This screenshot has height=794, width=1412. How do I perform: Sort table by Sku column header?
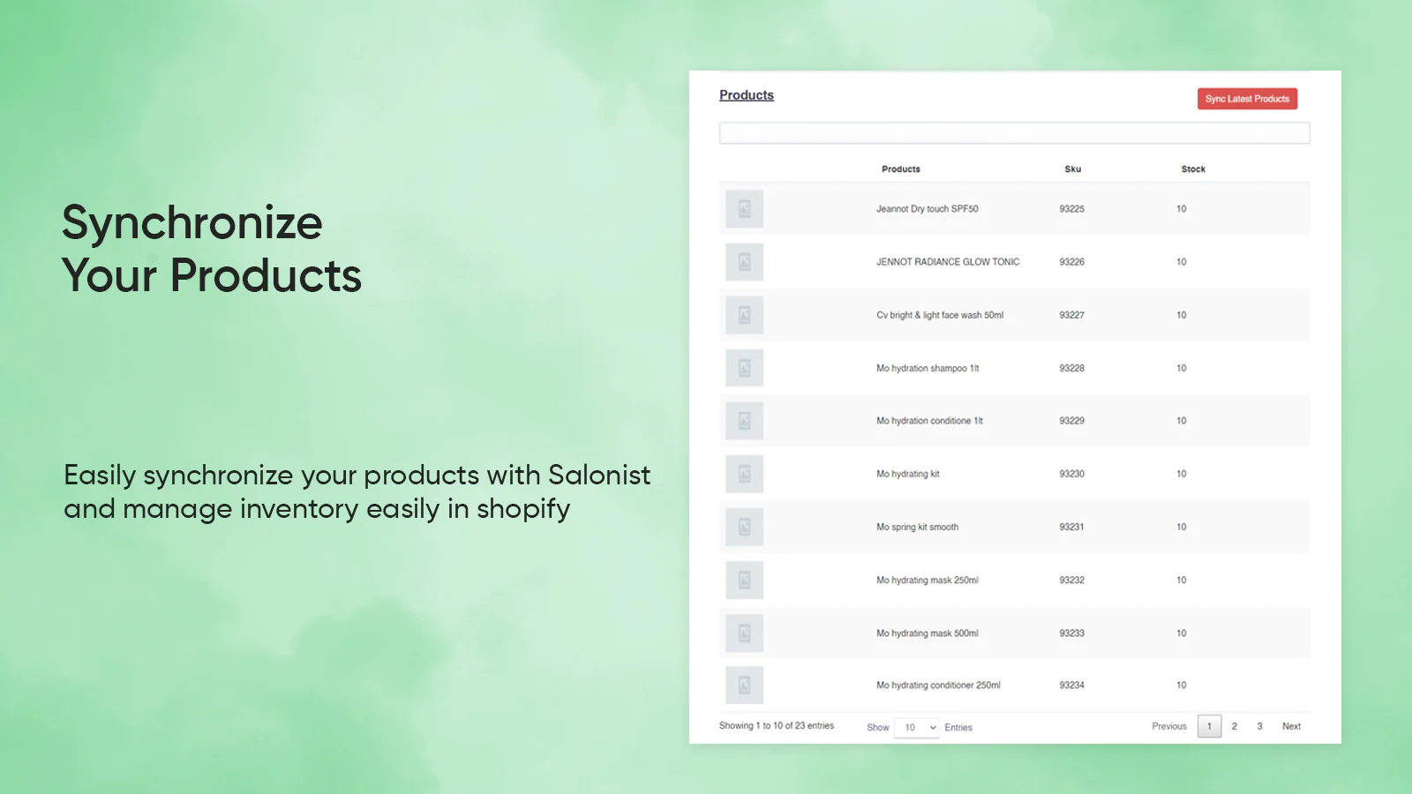click(x=1072, y=169)
